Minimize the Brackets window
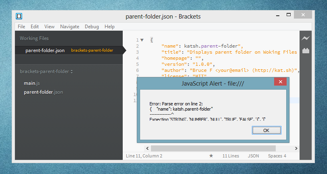 click(278, 15)
